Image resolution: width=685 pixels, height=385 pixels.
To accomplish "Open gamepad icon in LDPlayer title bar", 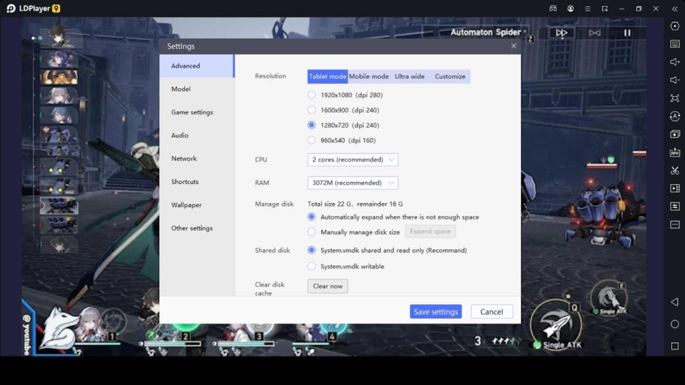I will pyautogui.click(x=553, y=8).
